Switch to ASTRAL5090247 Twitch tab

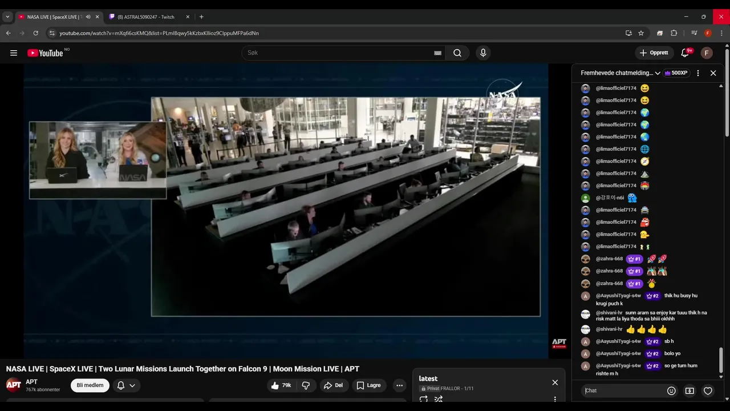[146, 17]
